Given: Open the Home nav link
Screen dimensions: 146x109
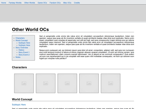Looking at the screenshot, I should tap(4, 3).
